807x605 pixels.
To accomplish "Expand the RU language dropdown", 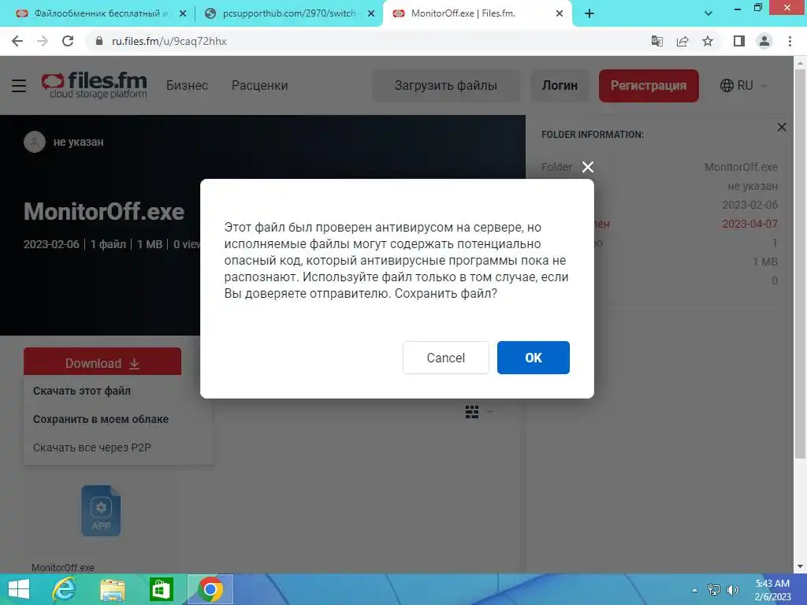I will 744,85.
